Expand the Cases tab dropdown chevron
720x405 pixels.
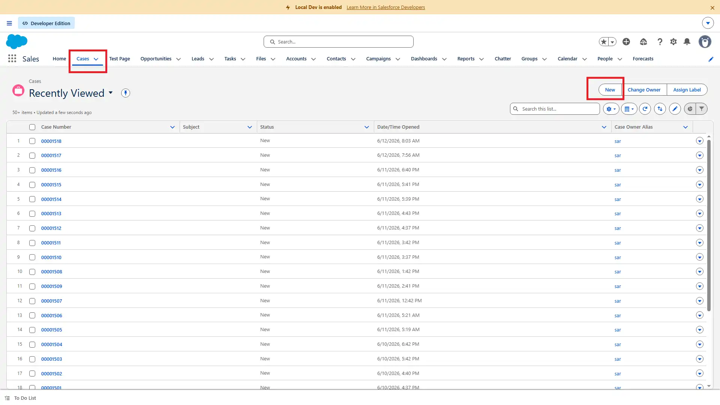pyautogui.click(x=96, y=59)
